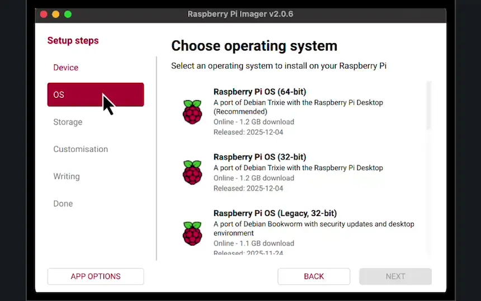Viewport: 481px width, 301px height.
Task: Click the raspberry icon beside the Legacy 32-bit OS
Action: point(192,233)
